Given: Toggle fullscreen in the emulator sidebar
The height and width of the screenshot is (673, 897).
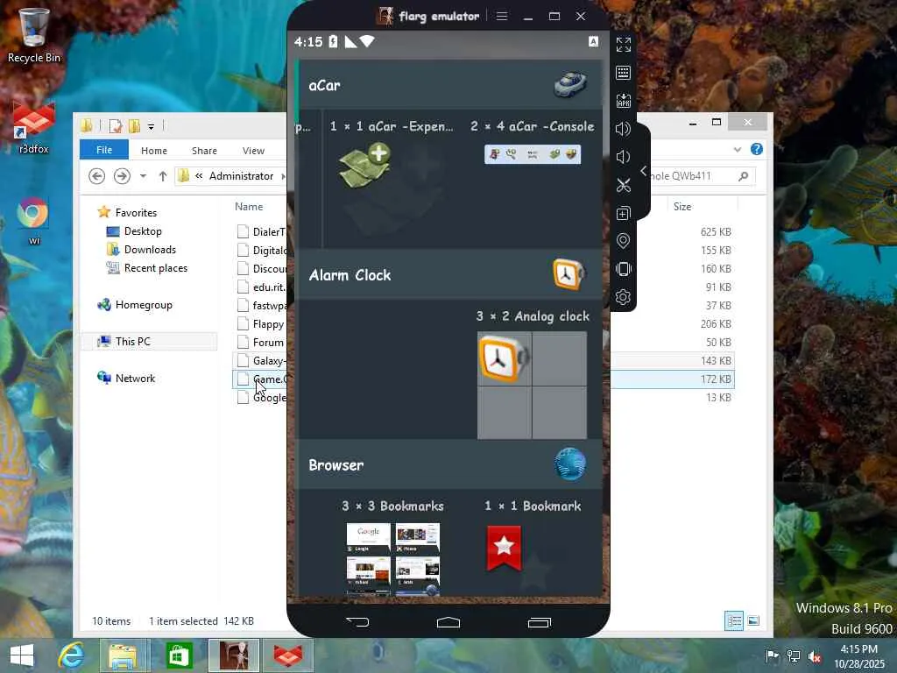Looking at the screenshot, I should tap(624, 45).
